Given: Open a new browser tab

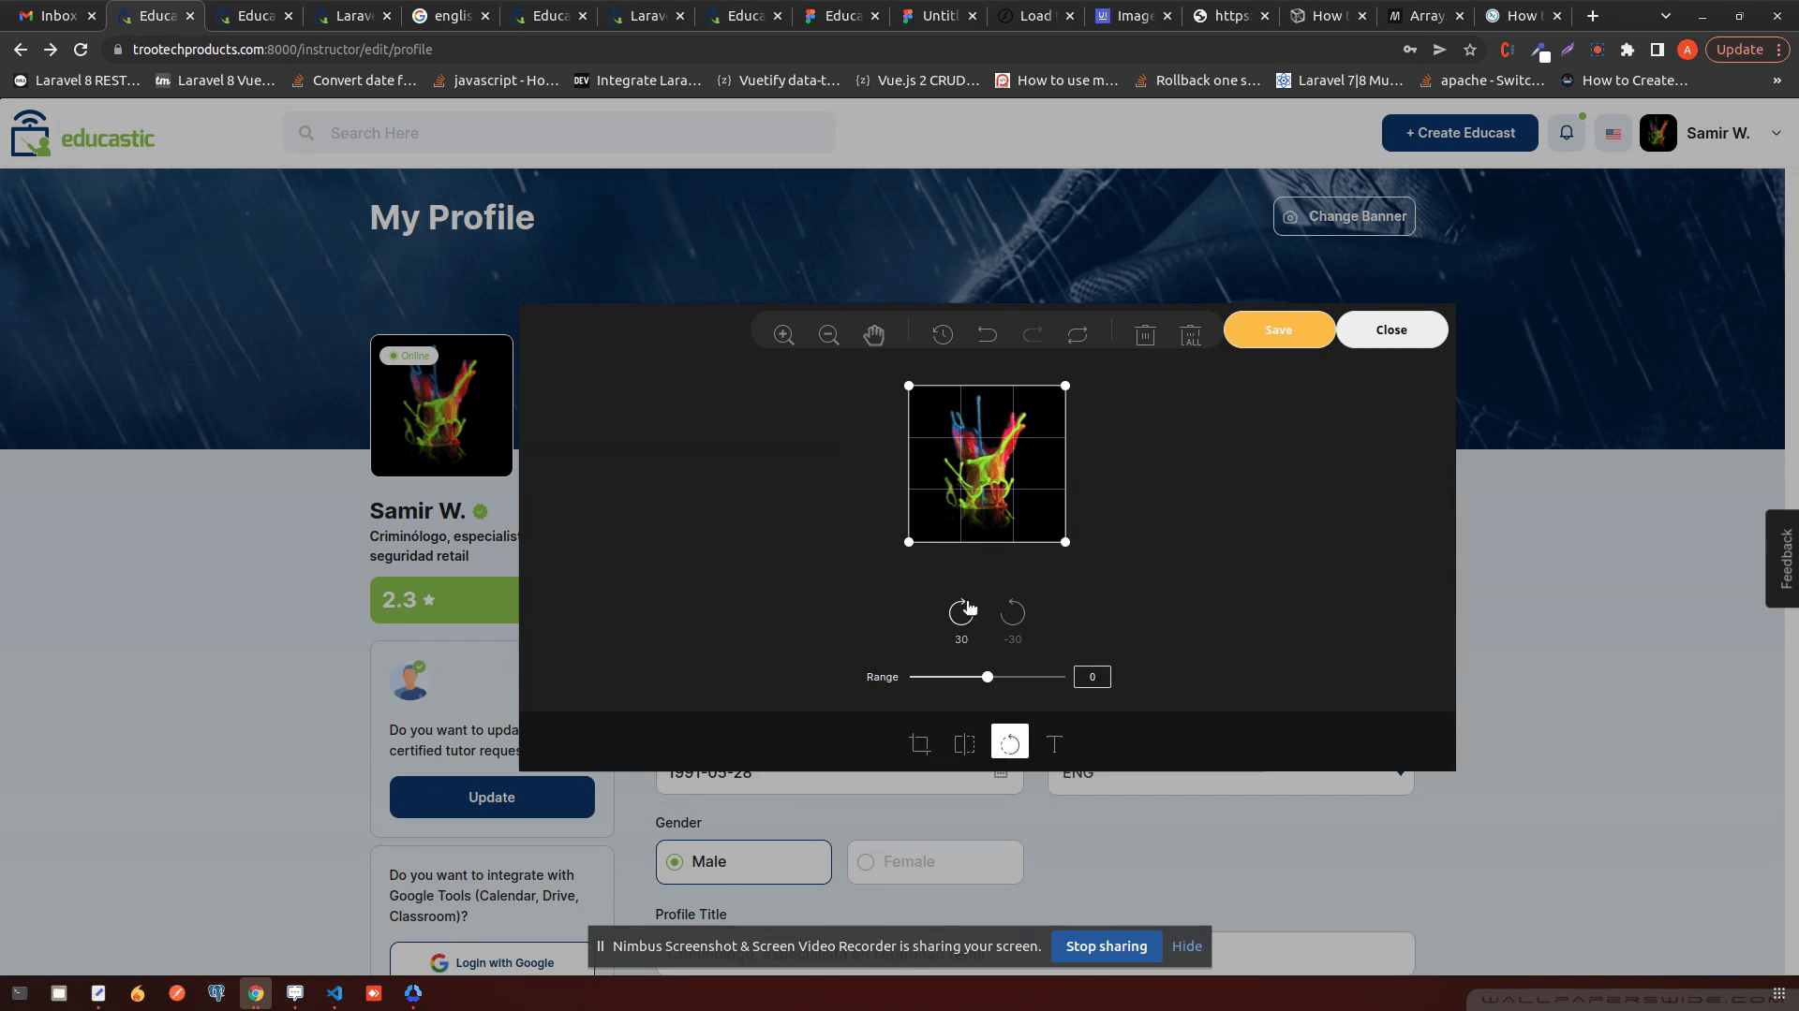Looking at the screenshot, I should click(x=1592, y=16).
